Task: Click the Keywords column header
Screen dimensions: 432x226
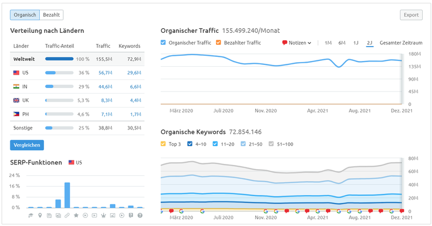Action: 130,46
